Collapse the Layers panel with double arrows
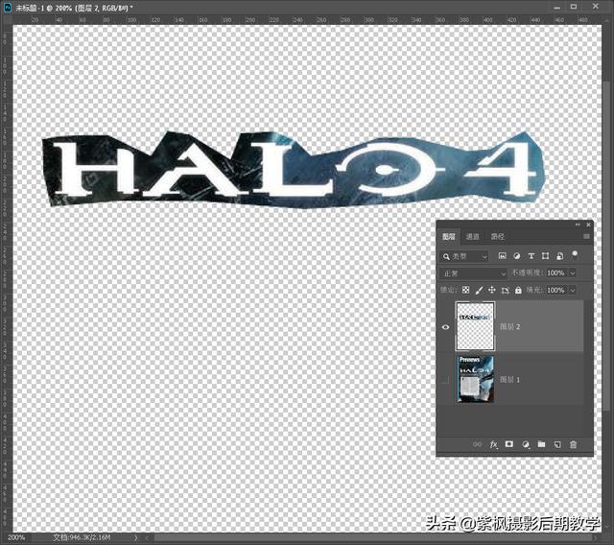This screenshot has width=614, height=545. [578, 225]
